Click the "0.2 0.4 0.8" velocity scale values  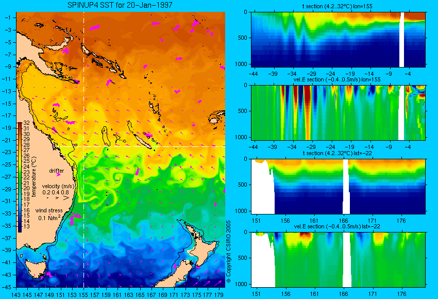56,192
